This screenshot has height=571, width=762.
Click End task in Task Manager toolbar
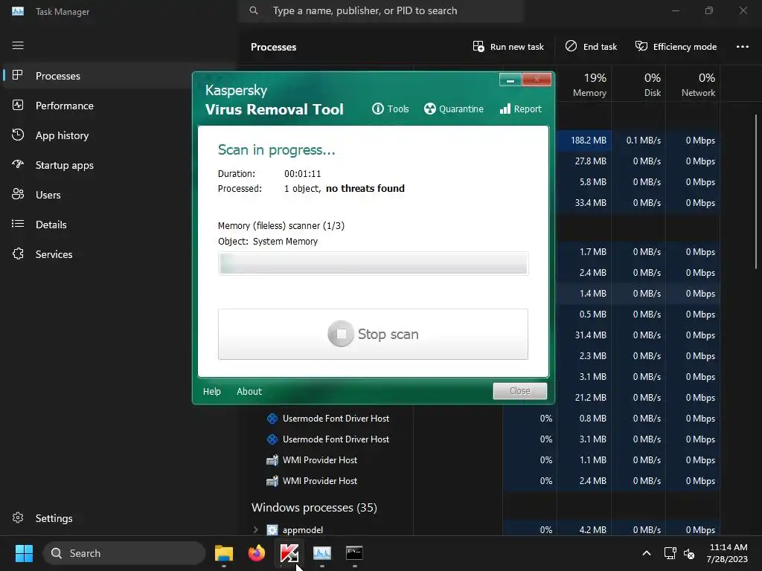point(591,47)
